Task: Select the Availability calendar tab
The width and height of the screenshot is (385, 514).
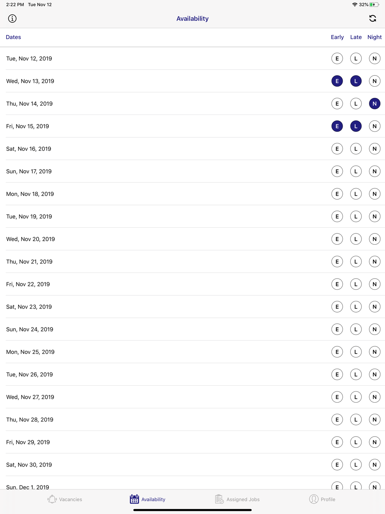Action: click(x=147, y=499)
